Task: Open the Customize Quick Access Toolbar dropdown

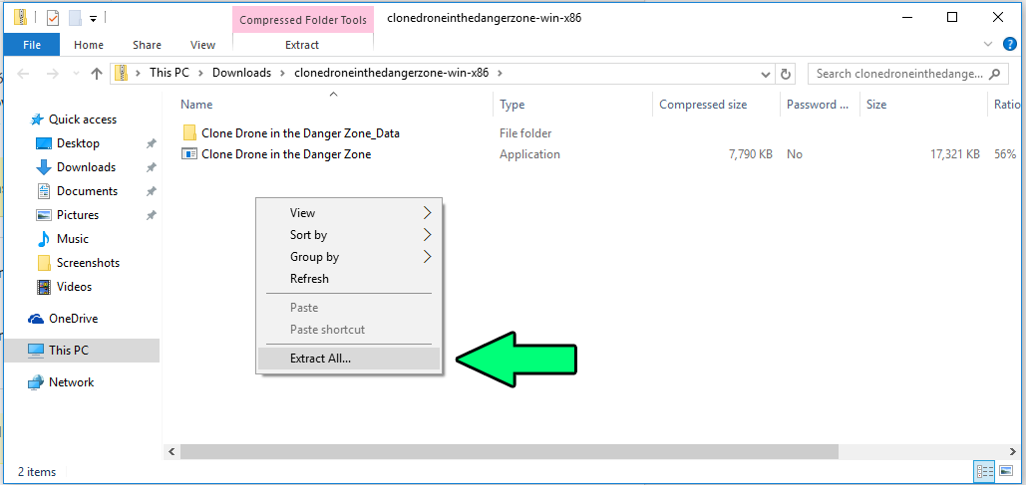Action: 93,18
